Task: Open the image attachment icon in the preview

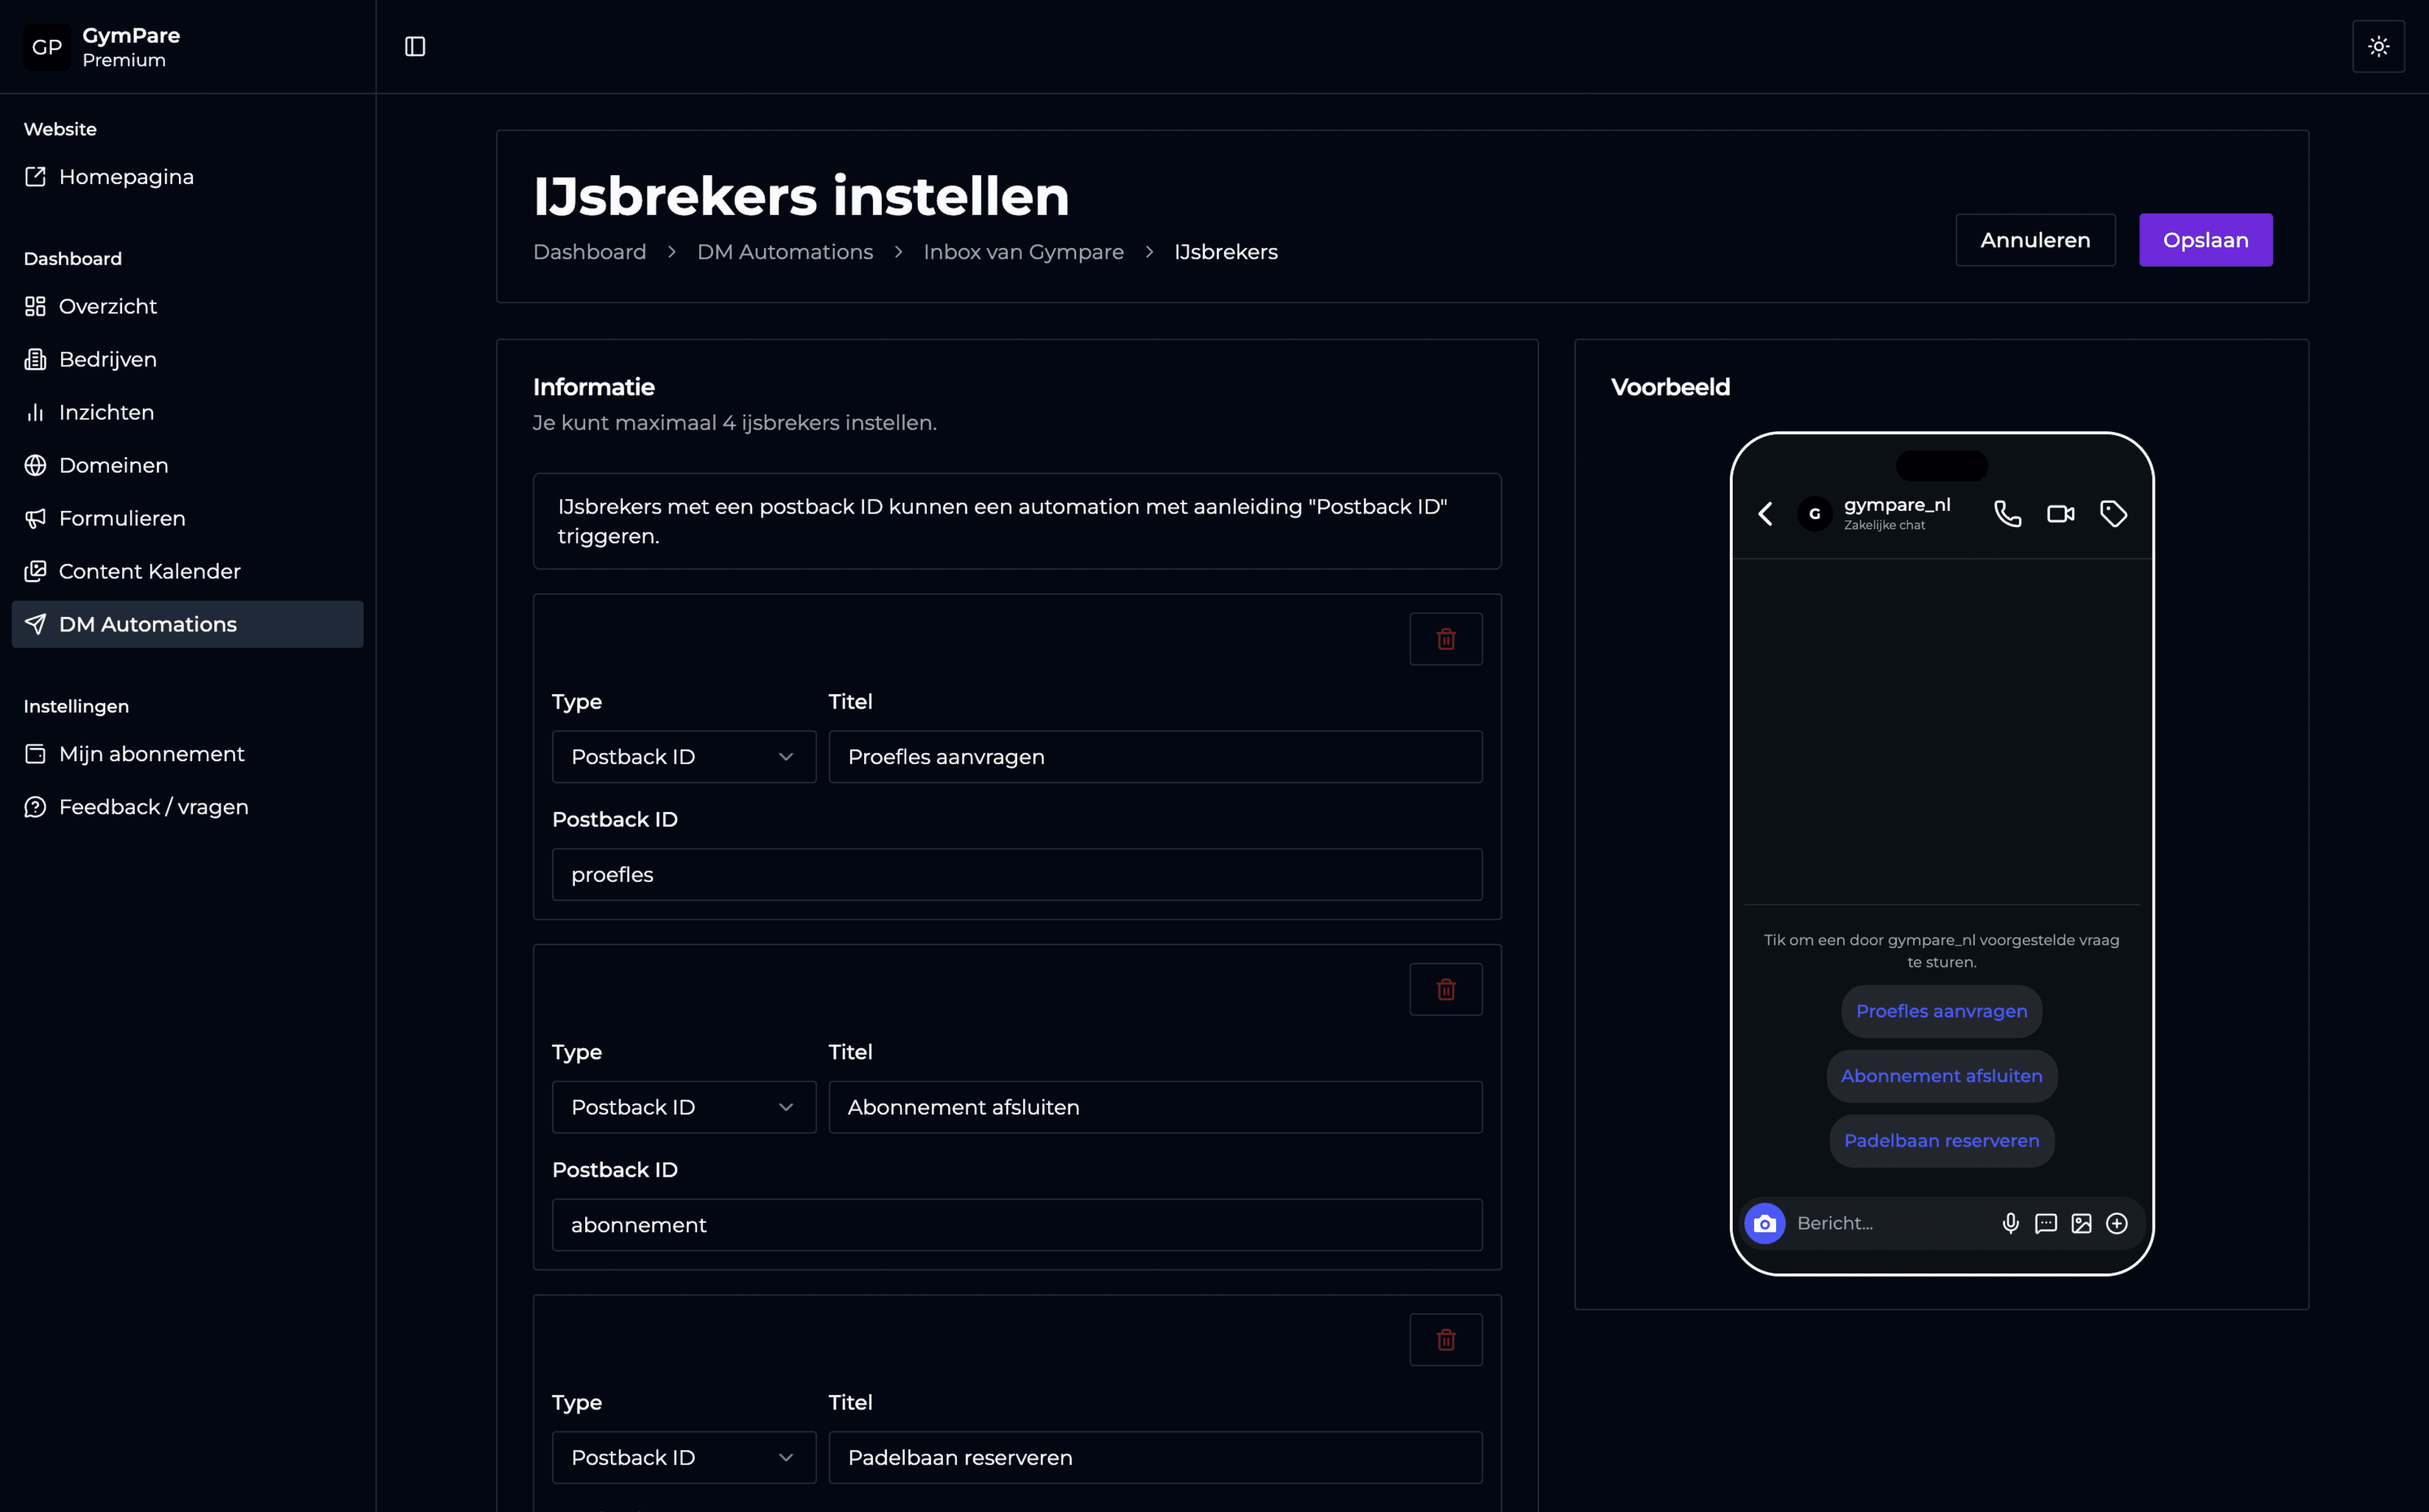Action: 2082,1223
